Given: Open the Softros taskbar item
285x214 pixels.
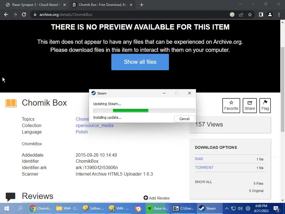Looking at the screenshot, I should click(93, 208).
